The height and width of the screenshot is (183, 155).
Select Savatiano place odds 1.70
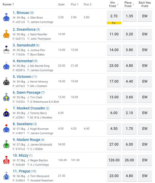coord(129,129)
